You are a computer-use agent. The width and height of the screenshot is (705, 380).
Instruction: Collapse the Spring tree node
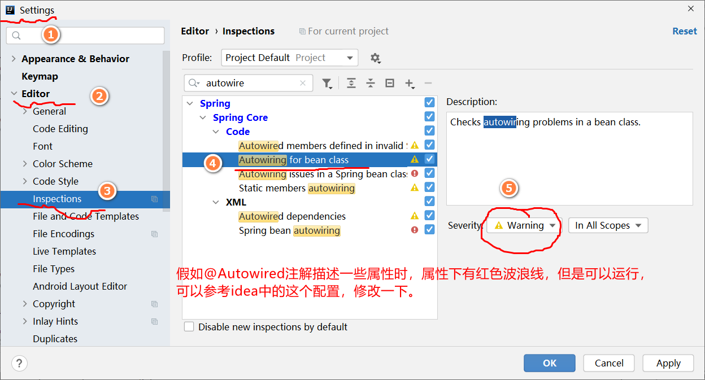point(190,103)
